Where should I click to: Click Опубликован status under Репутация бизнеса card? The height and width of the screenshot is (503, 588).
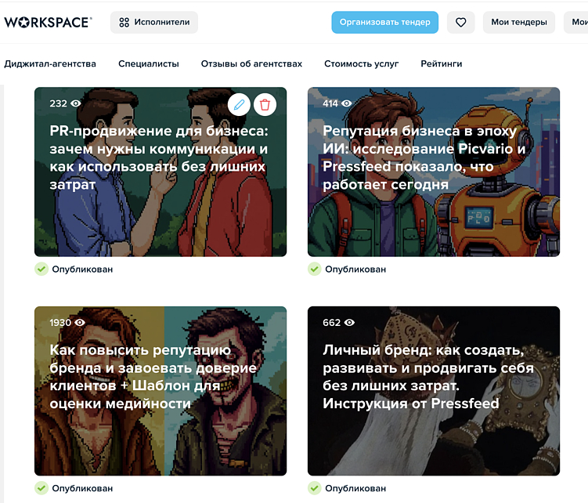[x=355, y=270]
